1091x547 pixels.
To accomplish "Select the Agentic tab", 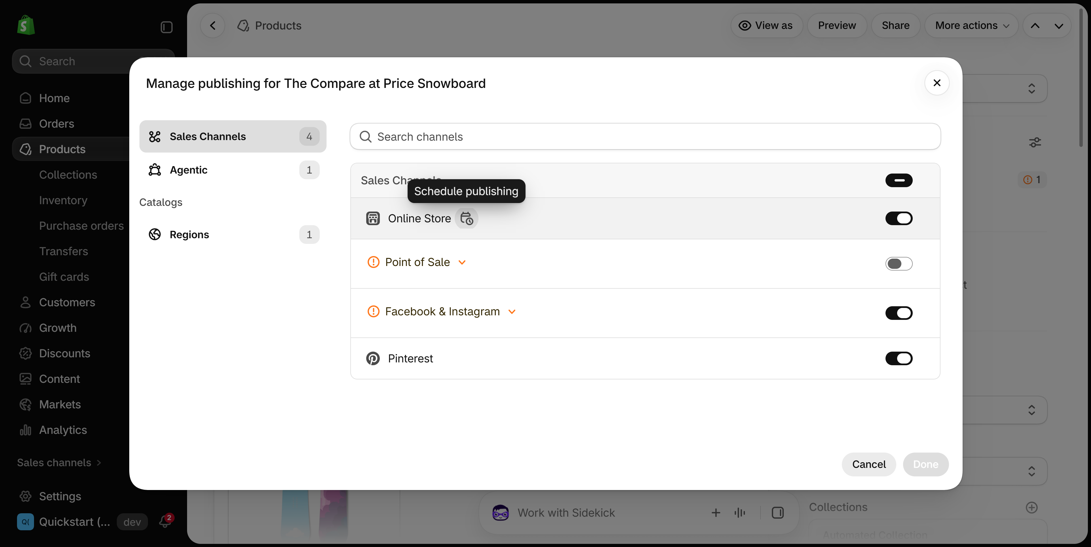I will 232,170.
